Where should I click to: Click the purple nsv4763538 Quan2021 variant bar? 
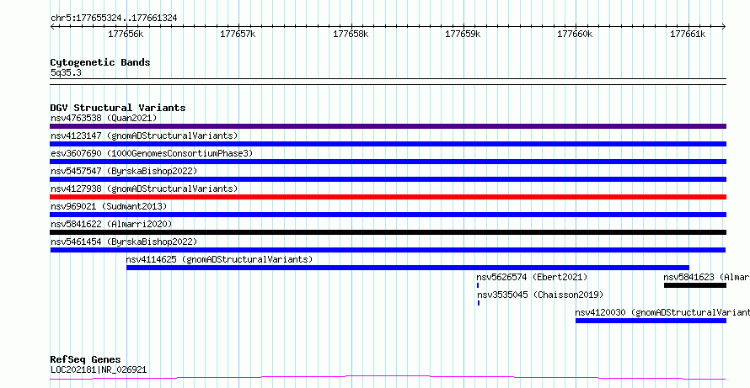point(388,126)
